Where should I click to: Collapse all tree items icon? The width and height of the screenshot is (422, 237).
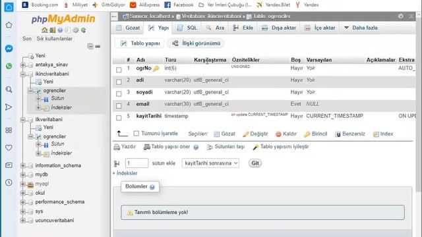(x=90, y=46)
